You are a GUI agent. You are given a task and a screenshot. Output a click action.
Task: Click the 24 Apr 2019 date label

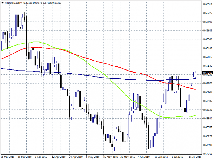(76, 157)
